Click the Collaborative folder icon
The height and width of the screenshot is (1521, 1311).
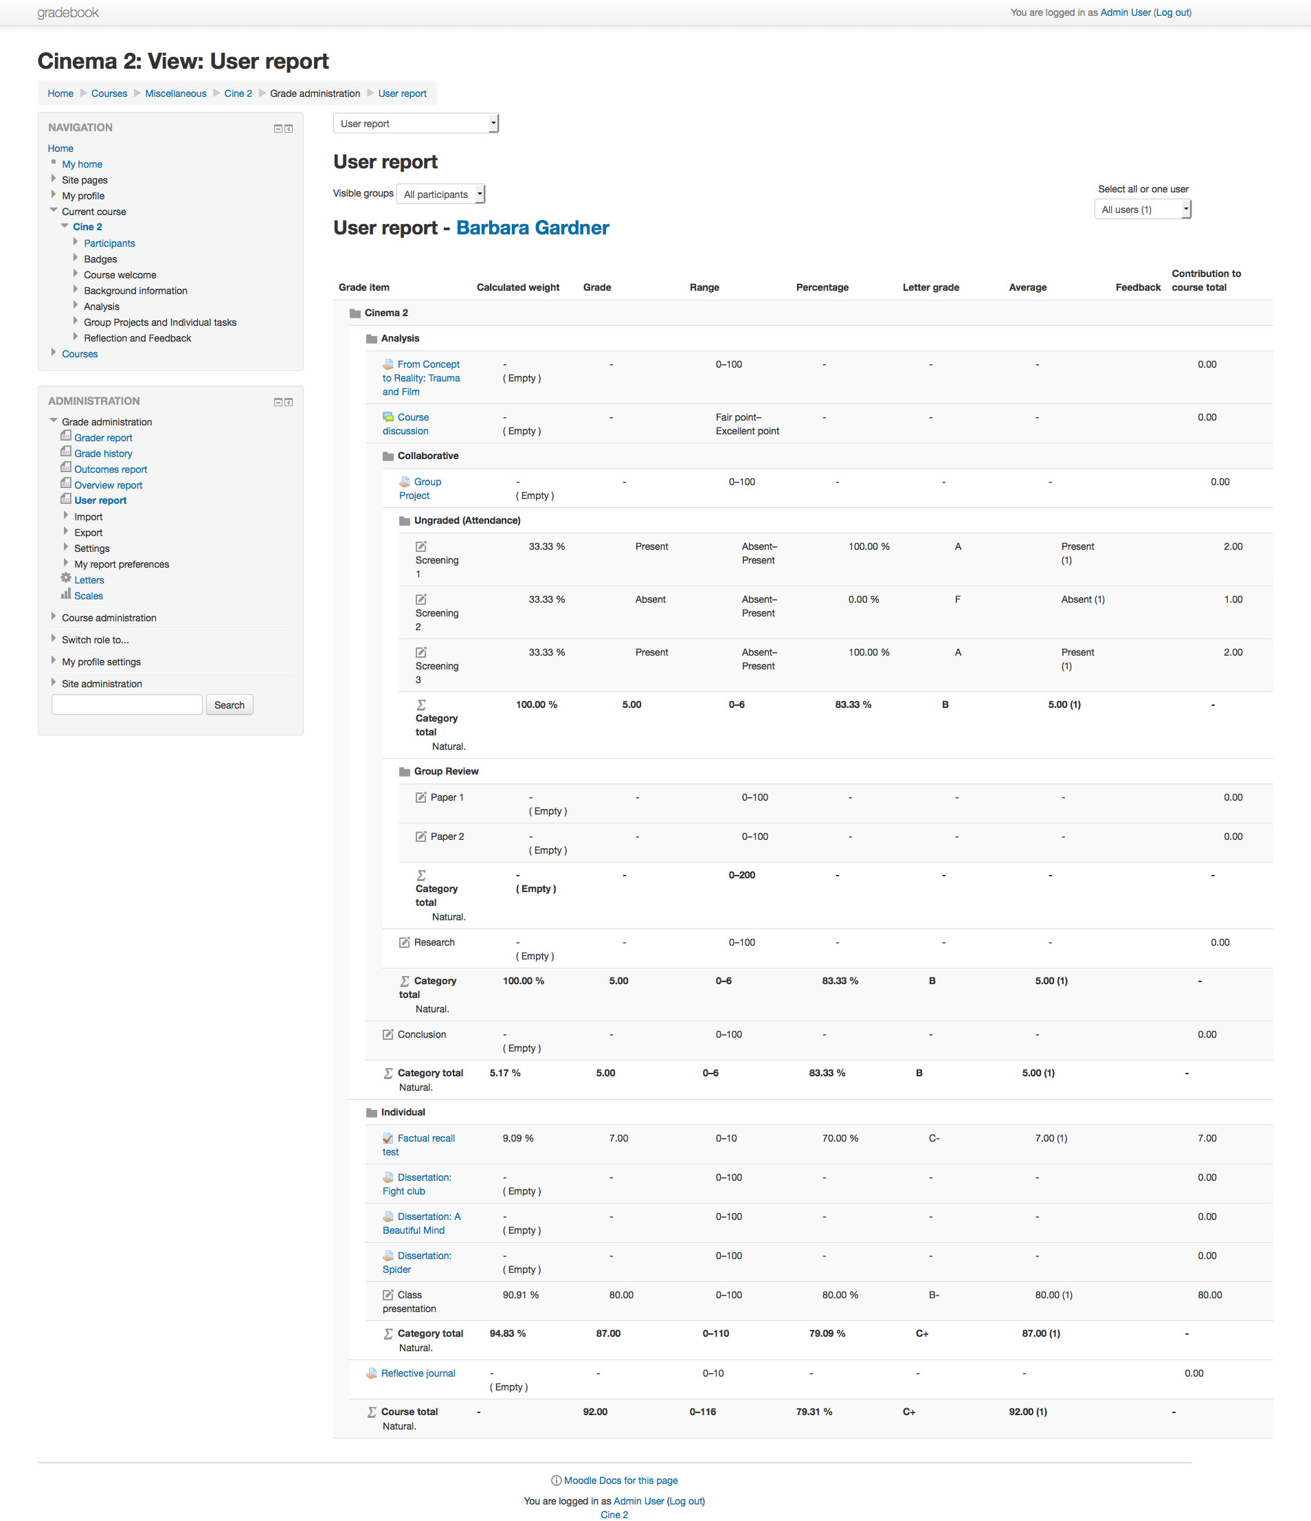(388, 456)
